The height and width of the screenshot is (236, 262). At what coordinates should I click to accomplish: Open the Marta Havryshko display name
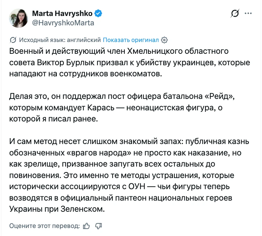pyautogui.click(x=62, y=14)
